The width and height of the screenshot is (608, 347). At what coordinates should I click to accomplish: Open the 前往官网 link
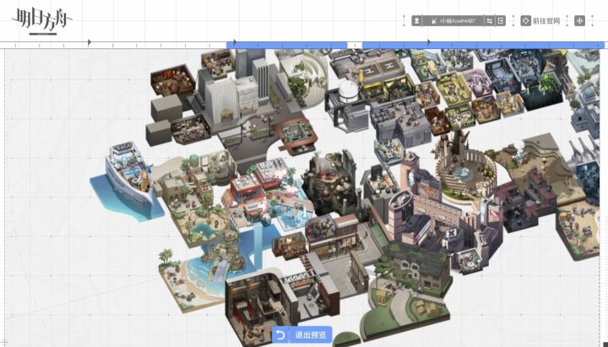click(546, 21)
